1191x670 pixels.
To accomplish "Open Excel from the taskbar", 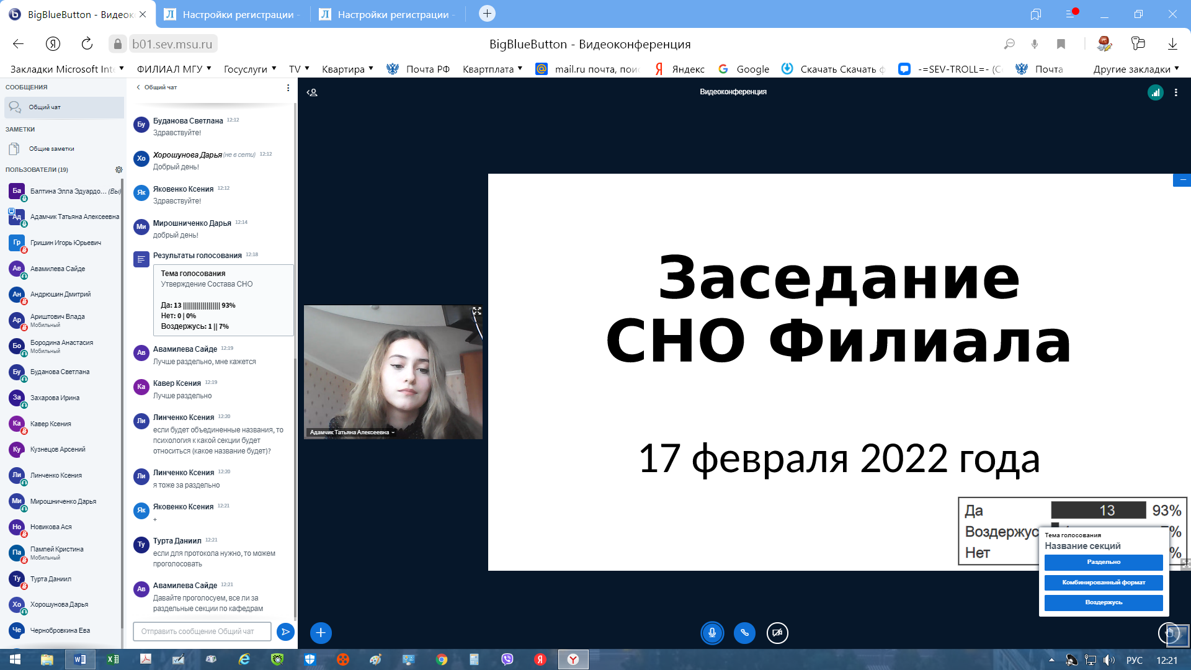I will (x=113, y=659).
